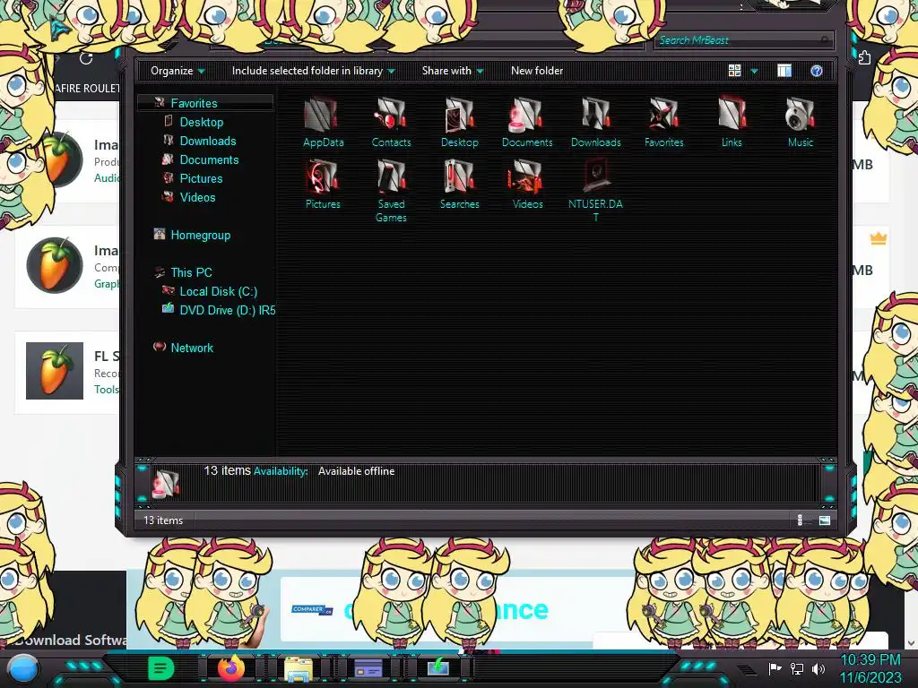Select This PC in navigation pane
The width and height of the screenshot is (918, 688).
point(191,272)
